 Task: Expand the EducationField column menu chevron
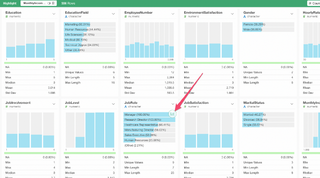(113, 14)
